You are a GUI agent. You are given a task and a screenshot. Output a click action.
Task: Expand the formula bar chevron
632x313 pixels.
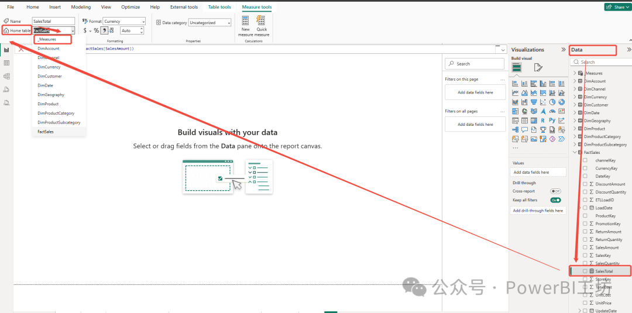pyautogui.click(x=502, y=50)
